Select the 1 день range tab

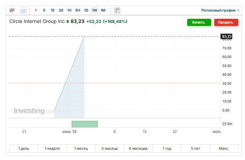(x=24, y=148)
